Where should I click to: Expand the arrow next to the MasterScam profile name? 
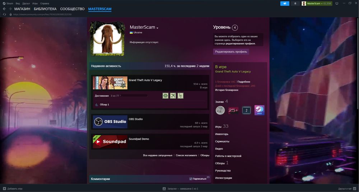point(157,28)
